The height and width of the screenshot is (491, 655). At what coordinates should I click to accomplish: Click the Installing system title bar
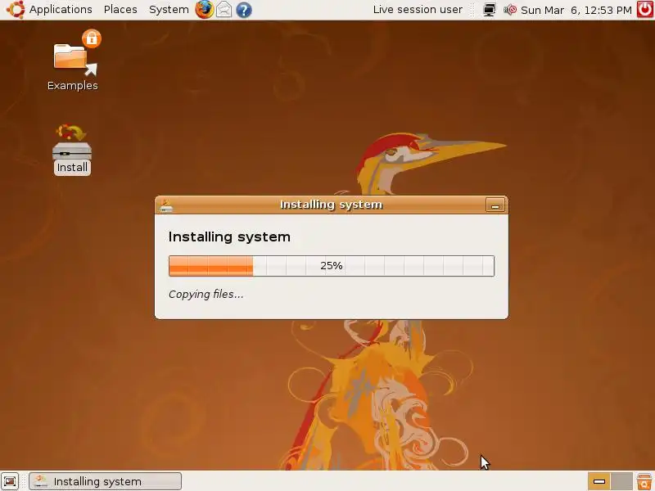[331, 205]
